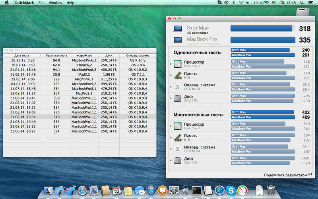Open the Trash in dock
318x199 pixels.
click(x=271, y=191)
